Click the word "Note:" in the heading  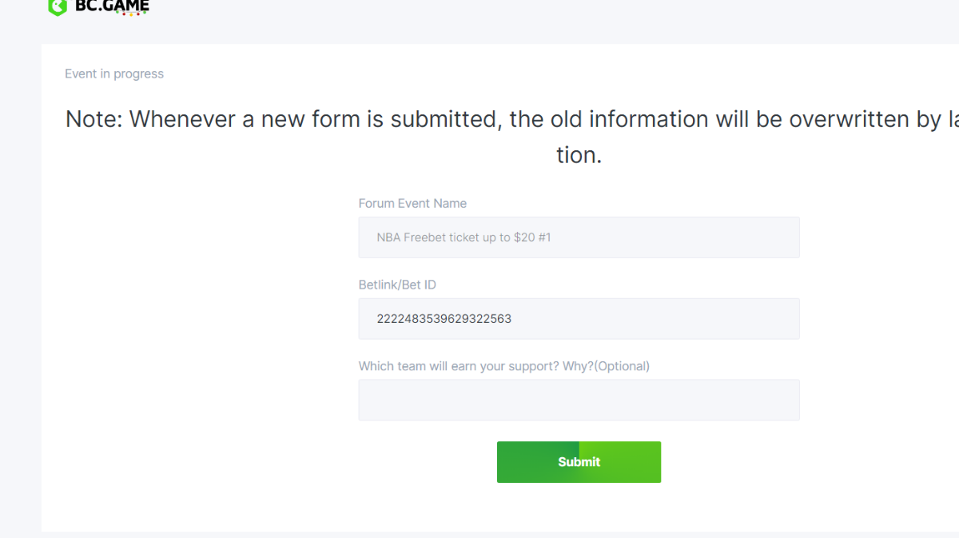94,120
